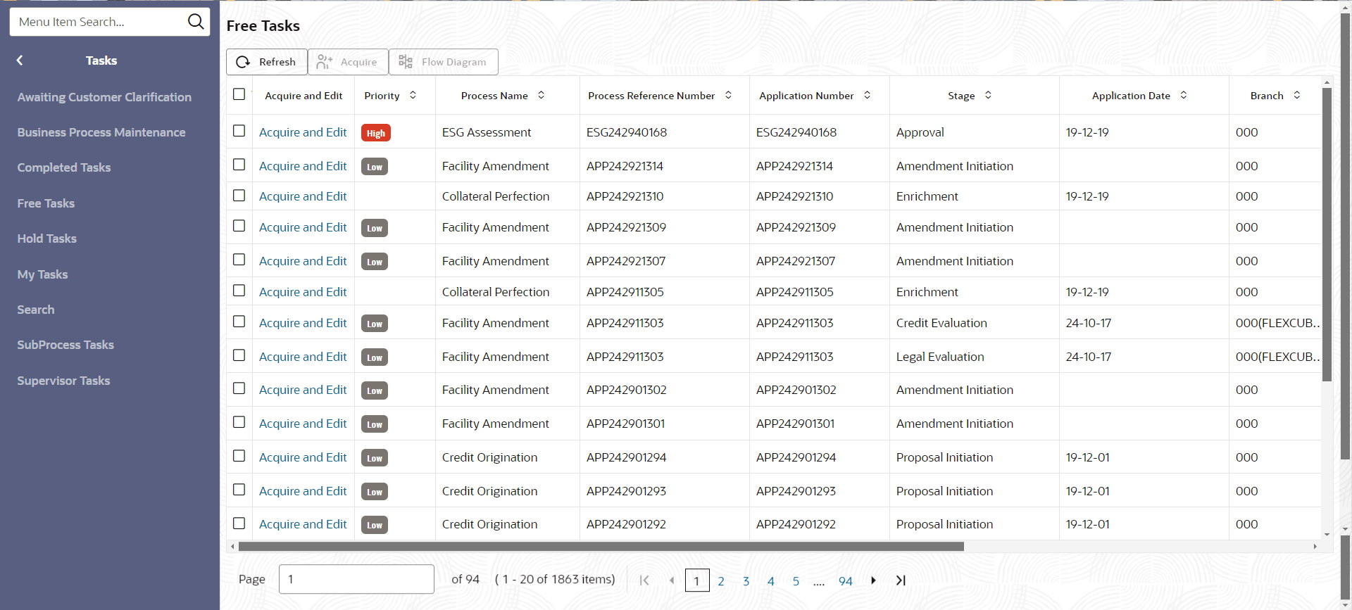This screenshot has width=1352, height=610.
Task: Click Low priority badge for APP242921314
Action: (375, 167)
